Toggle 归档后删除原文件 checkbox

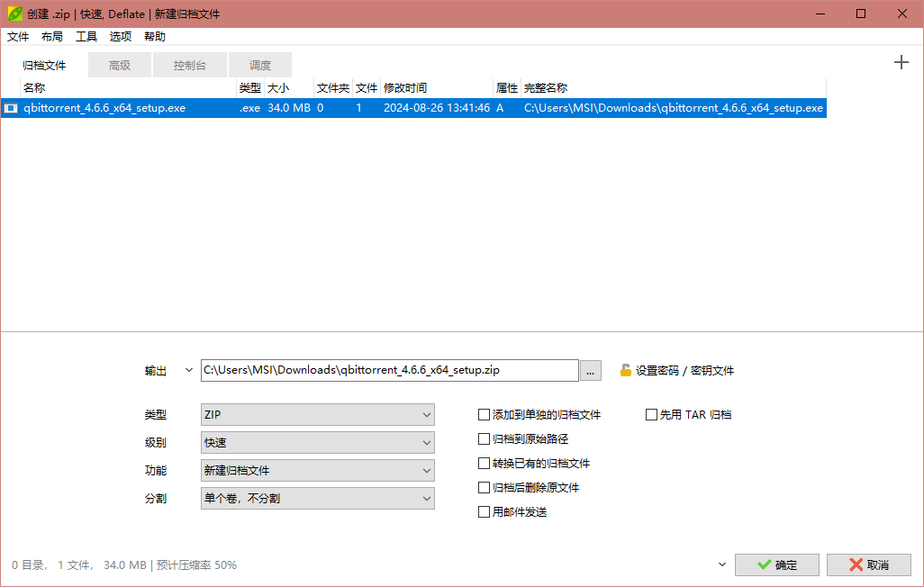coord(484,487)
